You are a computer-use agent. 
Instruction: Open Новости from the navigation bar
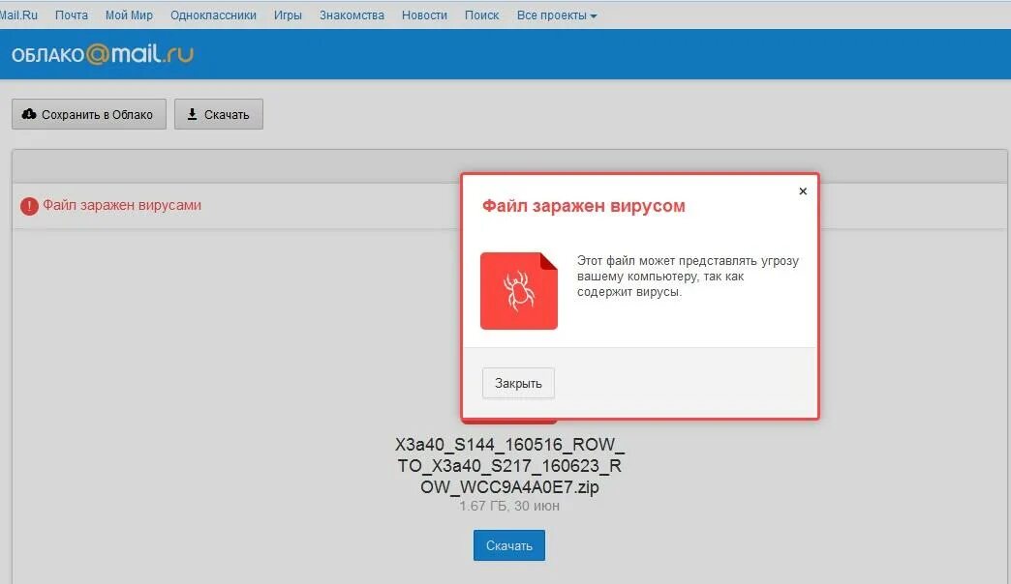[424, 15]
